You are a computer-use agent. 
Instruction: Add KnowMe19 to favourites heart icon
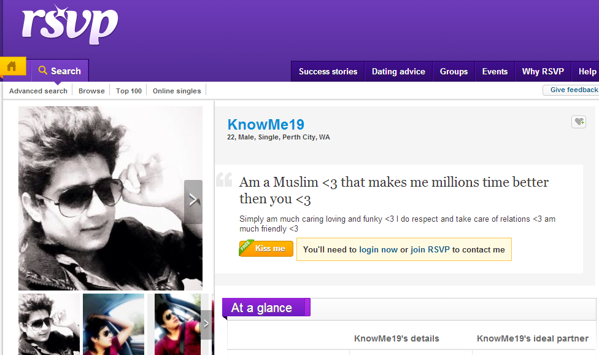click(x=579, y=122)
